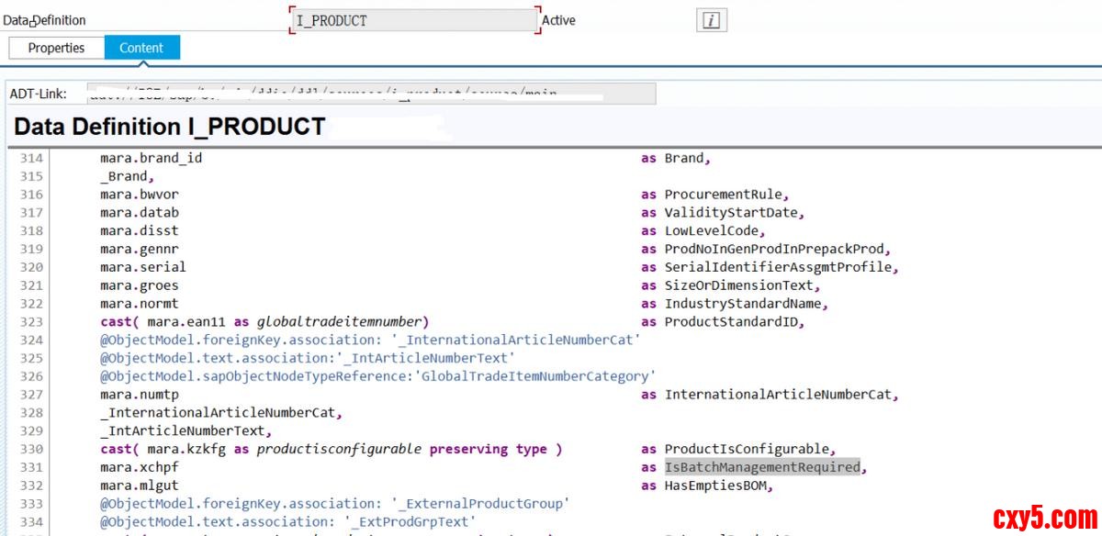Click the sapObjectNodeTypeReference annotation line

[378, 376]
